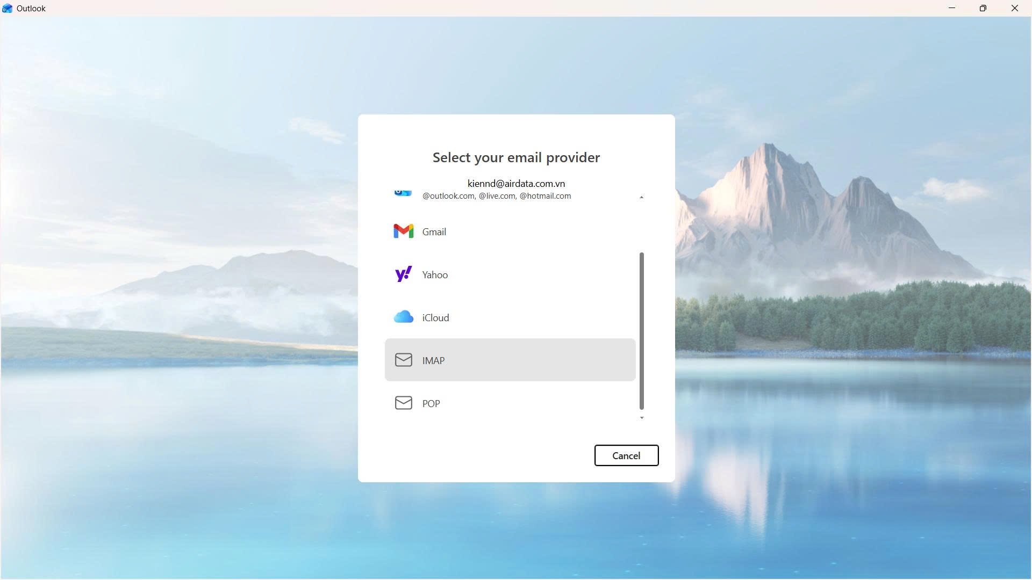Select the @outlook.com, @live.com, @hotmail.com entry

(496, 196)
